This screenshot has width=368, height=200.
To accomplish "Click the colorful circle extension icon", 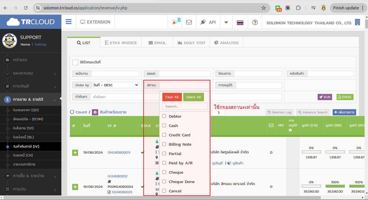I will tap(288, 8).
